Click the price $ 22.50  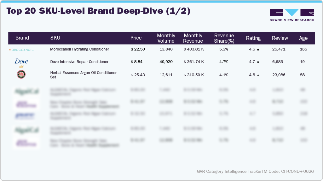(x=138, y=49)
